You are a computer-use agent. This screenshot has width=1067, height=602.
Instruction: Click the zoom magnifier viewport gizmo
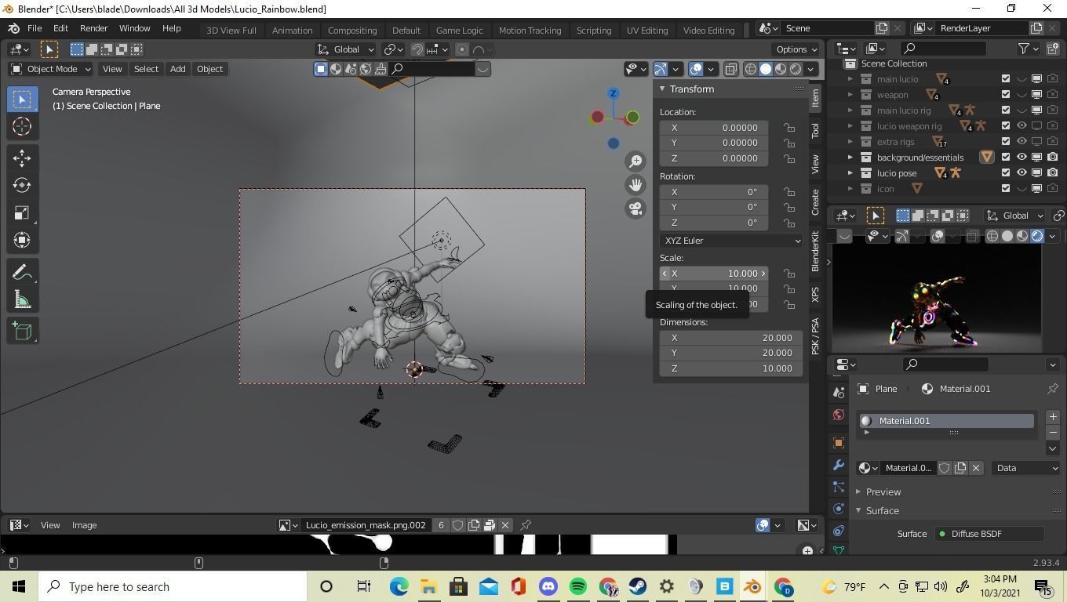635,161
